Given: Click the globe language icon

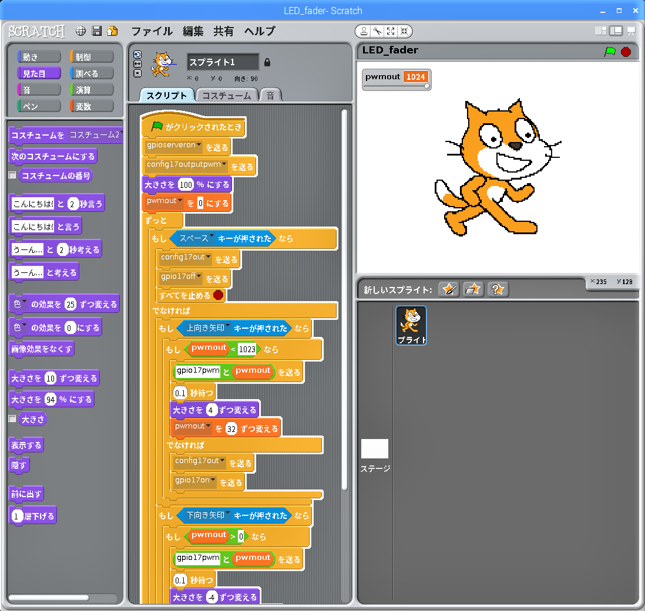Looking at the screenshot, I should tap(80, 31).
